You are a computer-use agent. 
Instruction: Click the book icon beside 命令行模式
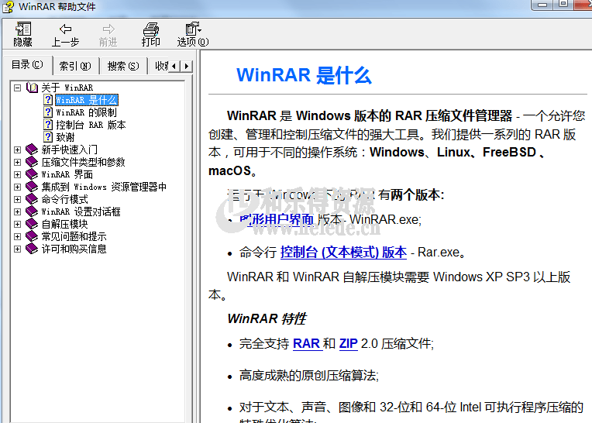(32, 199)
